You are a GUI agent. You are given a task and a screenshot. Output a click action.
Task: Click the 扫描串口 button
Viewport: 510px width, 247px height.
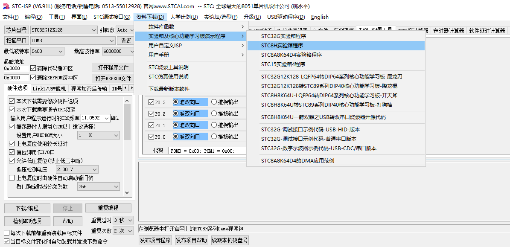coord(16,41)
